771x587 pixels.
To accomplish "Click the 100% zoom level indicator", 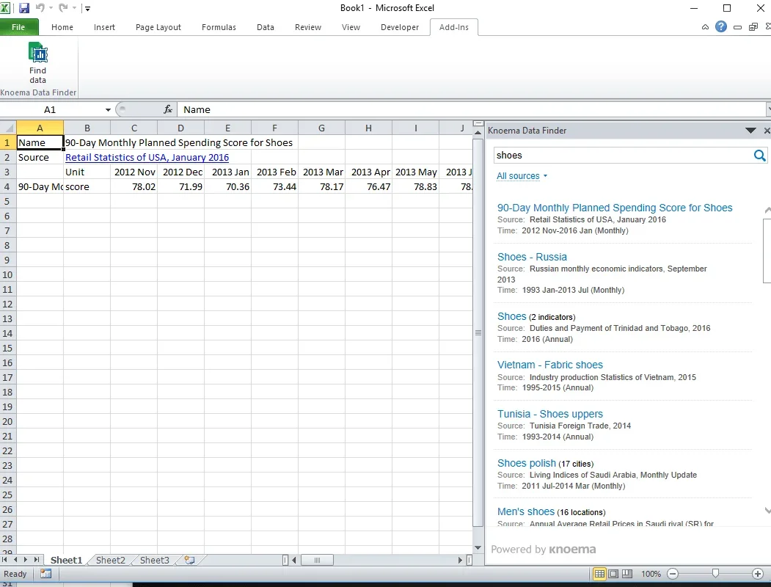I will (x=651, y=574).
